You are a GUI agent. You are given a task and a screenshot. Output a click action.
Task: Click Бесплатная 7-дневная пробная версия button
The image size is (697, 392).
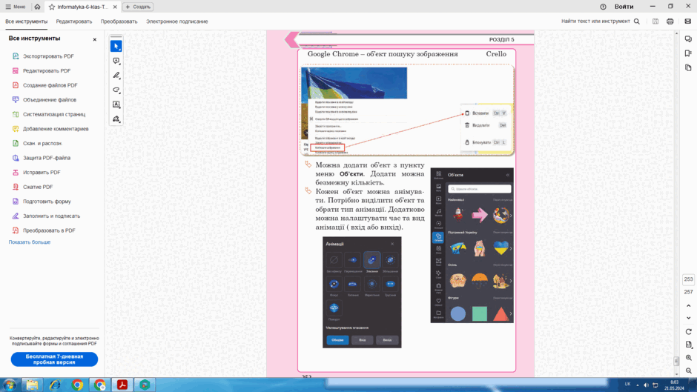[x=54, y=359]
